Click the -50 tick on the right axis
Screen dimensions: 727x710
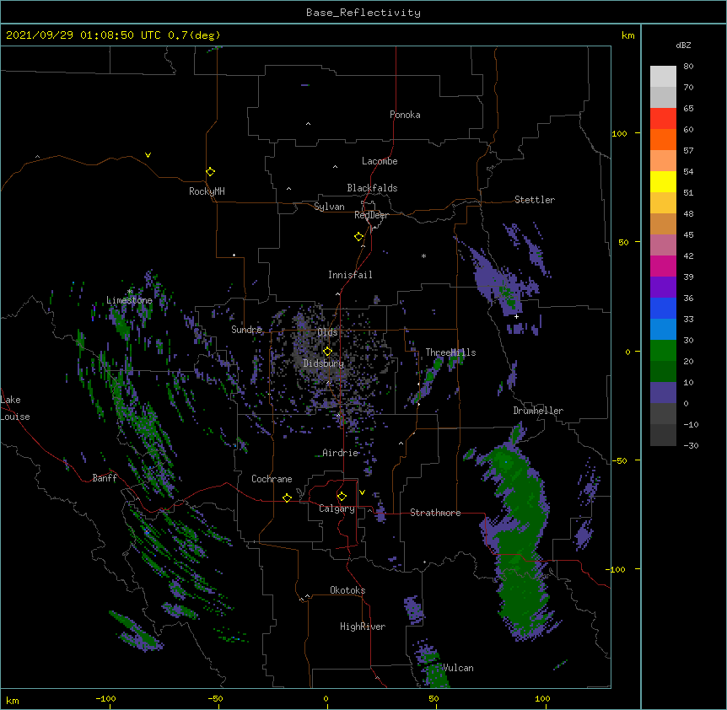tap(619, 460)
